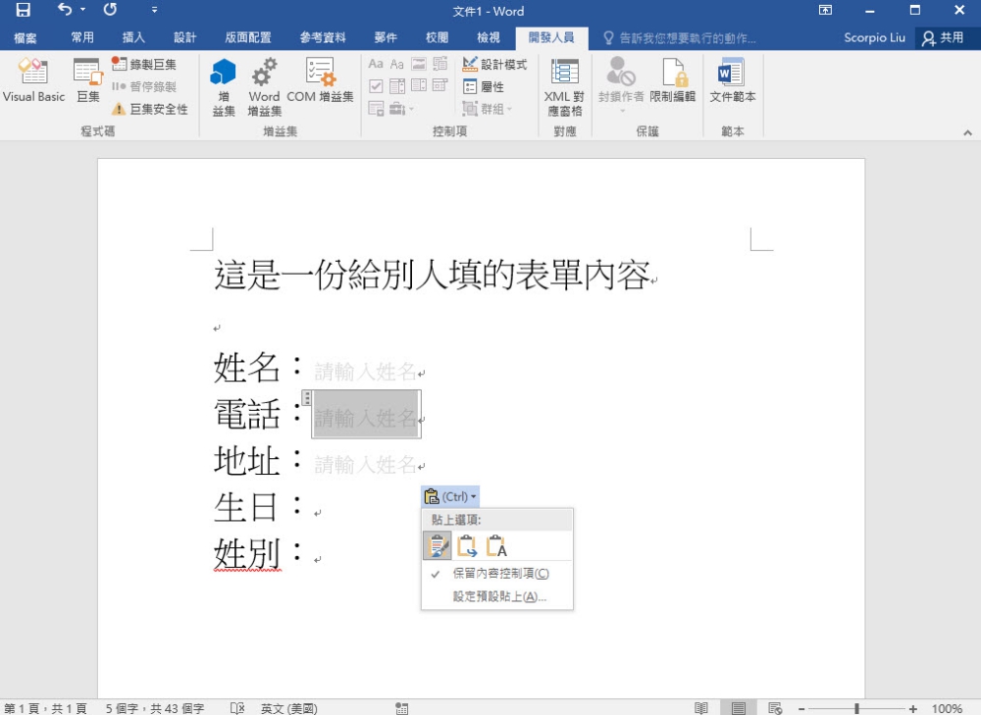Switch to the References (參考資料) tab
Image resolution: width=981 pixels, height=715 pixels.
tap(323, 37)
